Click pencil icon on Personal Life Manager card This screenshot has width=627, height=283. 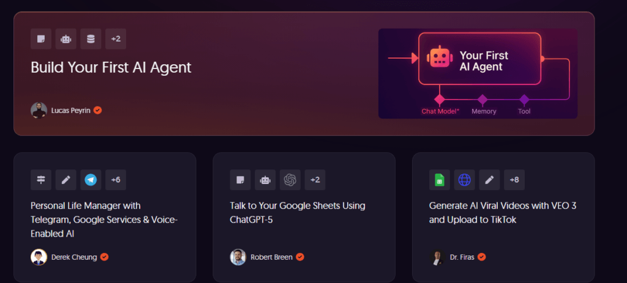(x=66, y=180)
